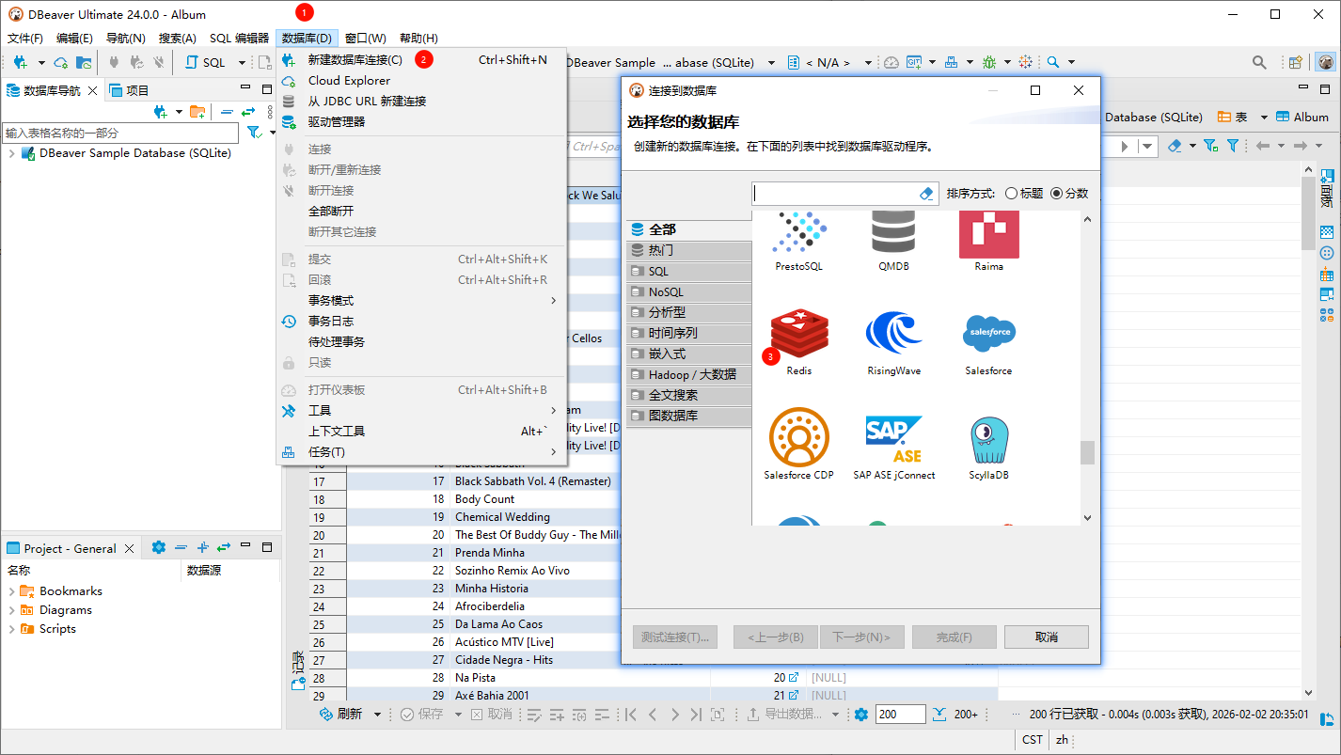Click the 刷新 refresh button
Viewport: 1341px width, 755px height.
(x=341, y=715)
